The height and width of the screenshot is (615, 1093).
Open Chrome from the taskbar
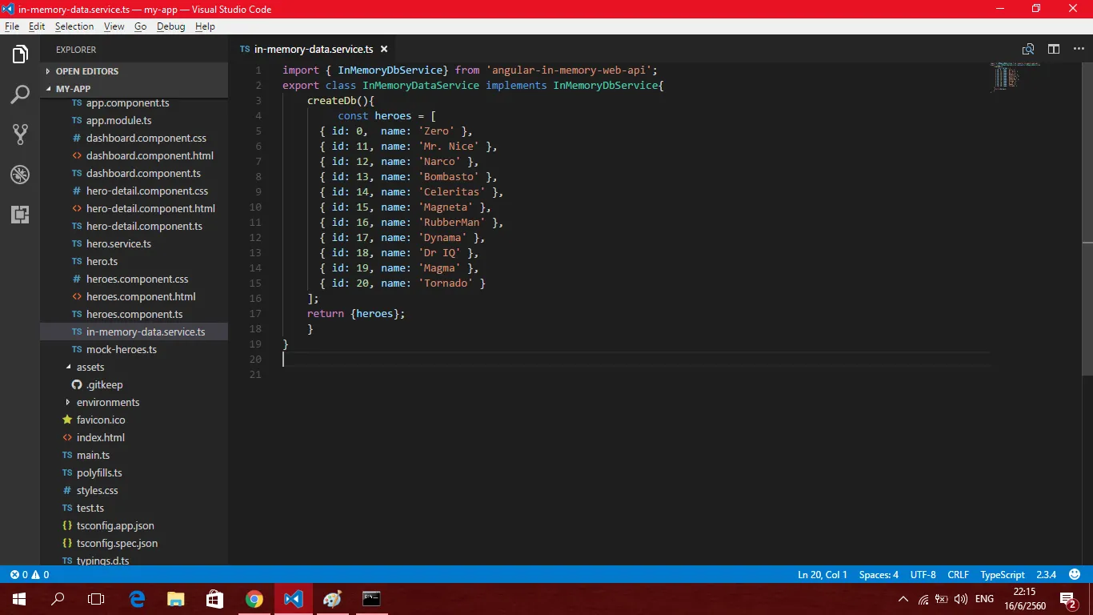point(254,599)
